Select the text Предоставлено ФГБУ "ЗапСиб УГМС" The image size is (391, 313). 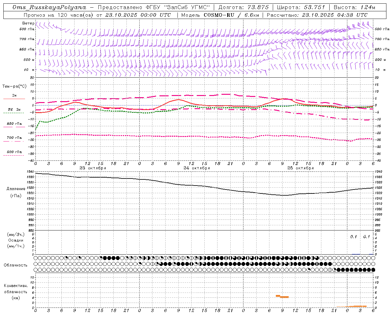click(x=154, y=7)
